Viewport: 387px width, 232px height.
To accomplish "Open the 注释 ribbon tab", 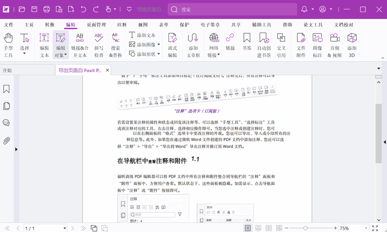I will tap(122, 25).
